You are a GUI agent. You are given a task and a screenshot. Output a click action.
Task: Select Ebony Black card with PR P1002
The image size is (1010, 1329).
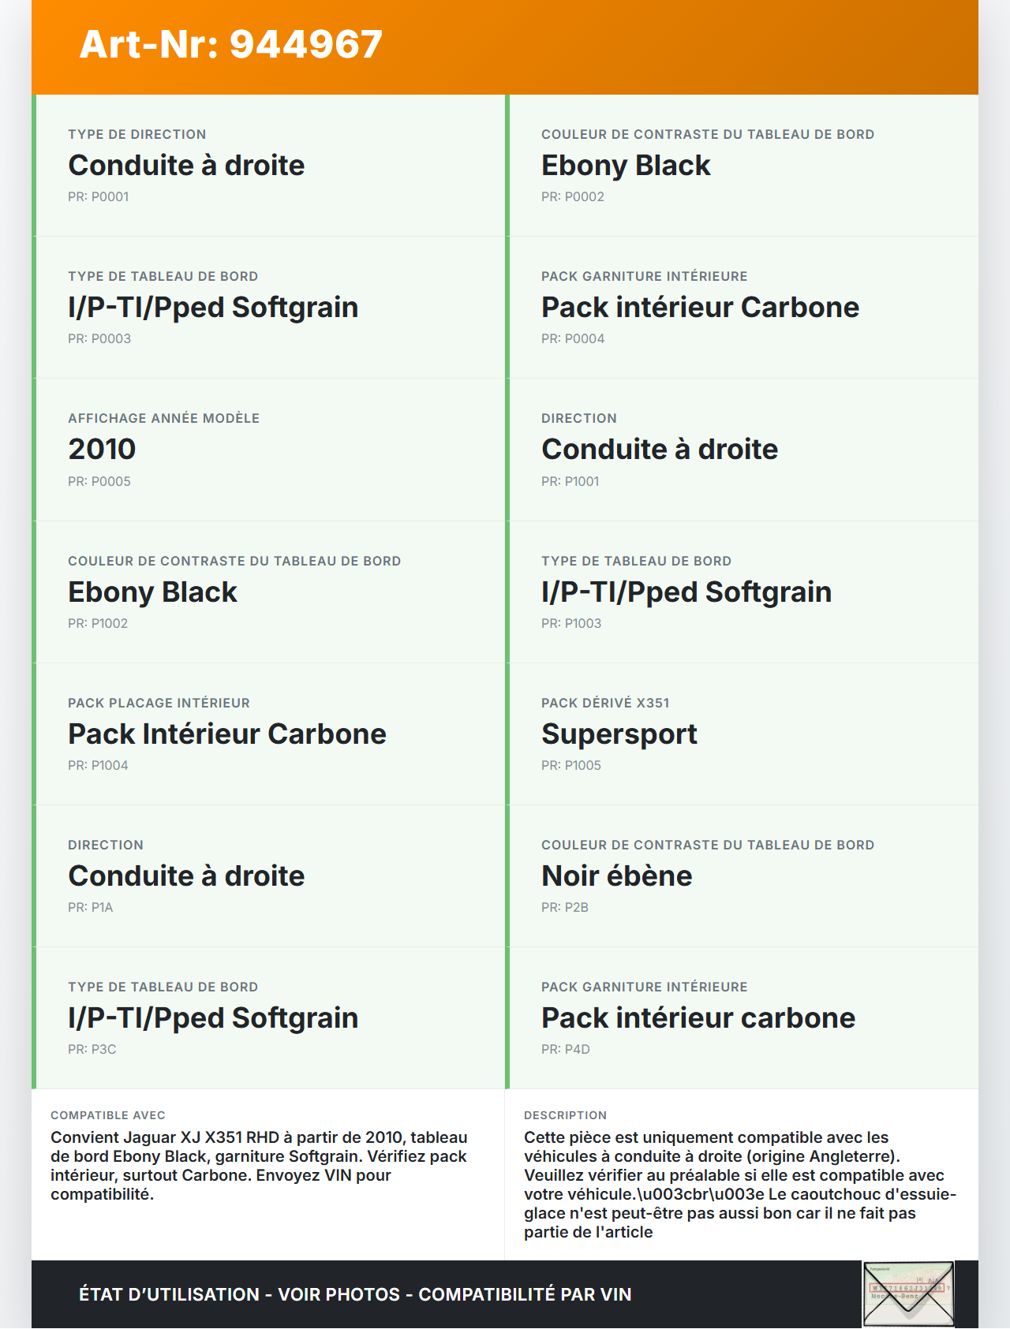[268, 592]
